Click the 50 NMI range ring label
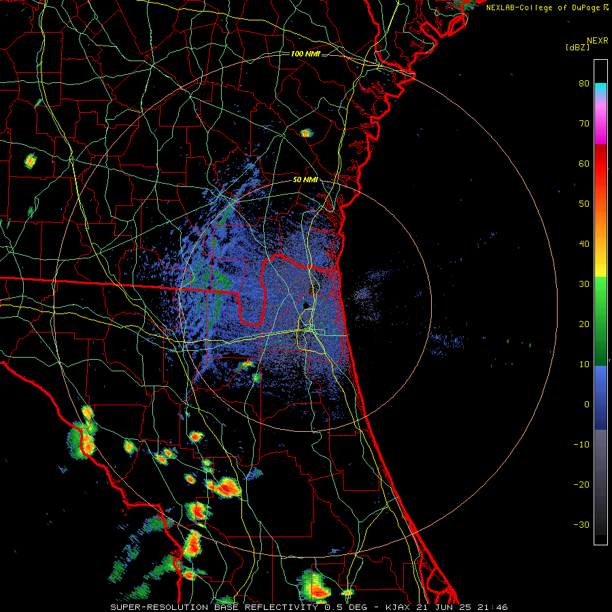 pyautogui.click(x=305, y=180)
